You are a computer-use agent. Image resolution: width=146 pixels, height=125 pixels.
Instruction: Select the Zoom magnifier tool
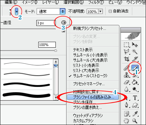tap(135, 121)
